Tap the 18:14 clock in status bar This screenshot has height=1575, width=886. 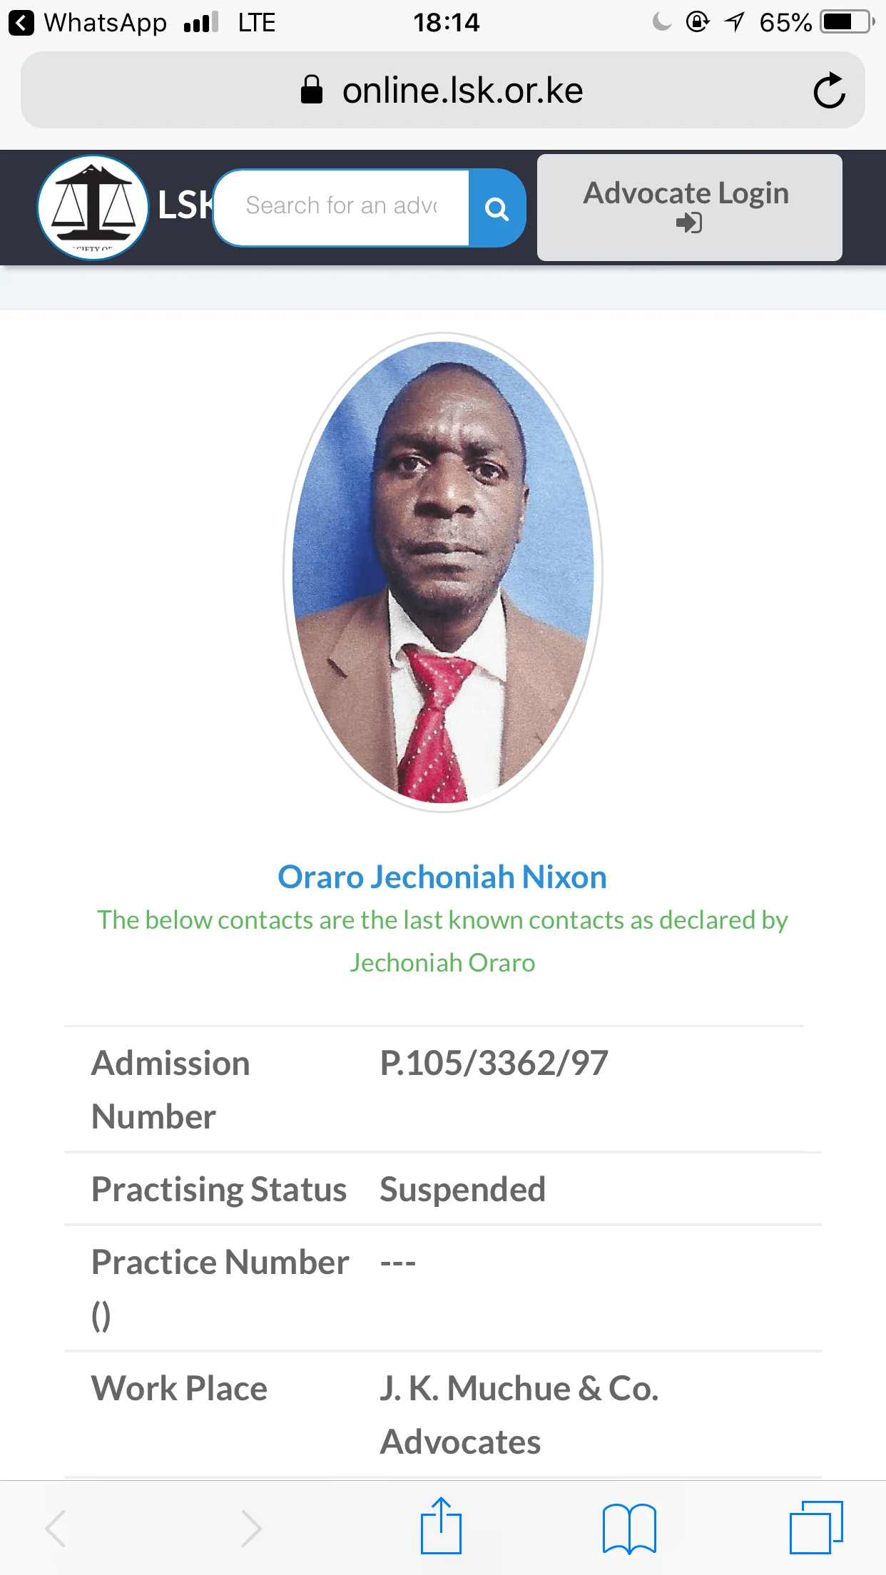pos(447,23)
